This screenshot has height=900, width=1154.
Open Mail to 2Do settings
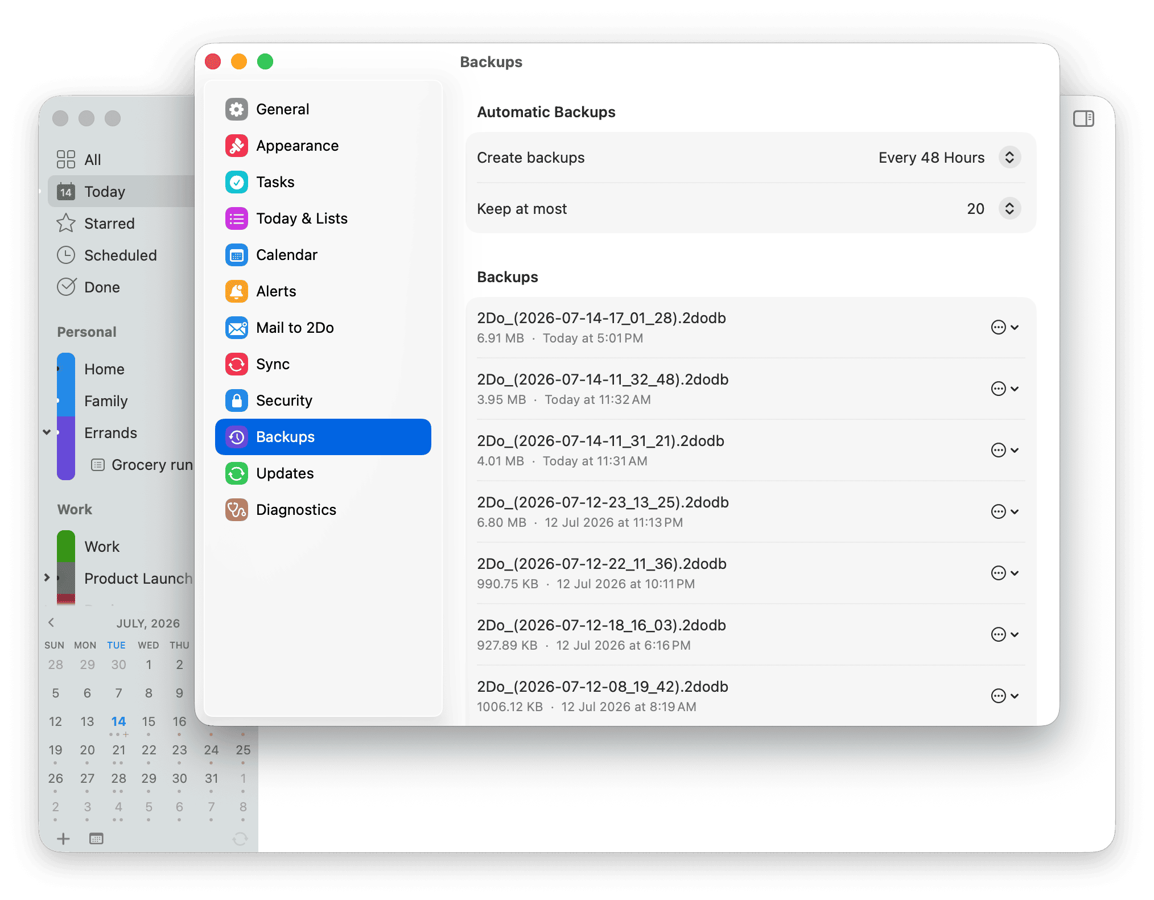tap(323, 328)
